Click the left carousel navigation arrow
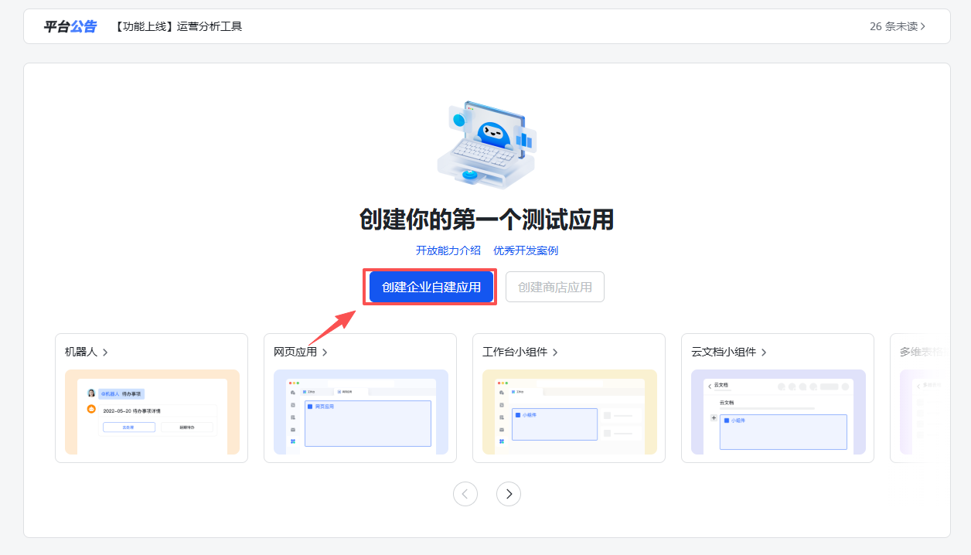The image size is (971, 555). (x=465, y=493)
